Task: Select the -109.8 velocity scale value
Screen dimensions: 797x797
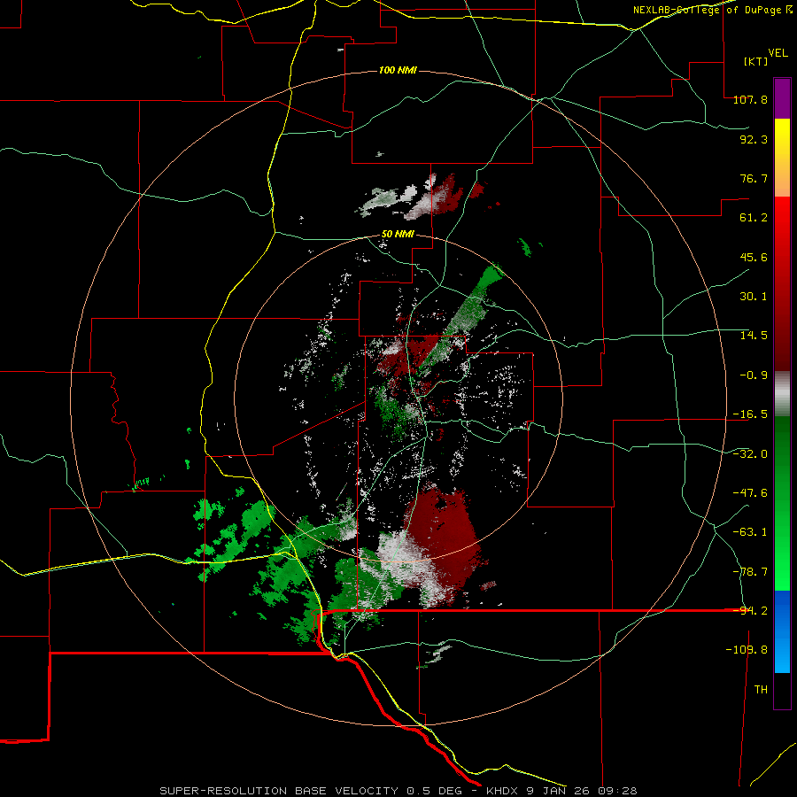Action: click(747, 650)
